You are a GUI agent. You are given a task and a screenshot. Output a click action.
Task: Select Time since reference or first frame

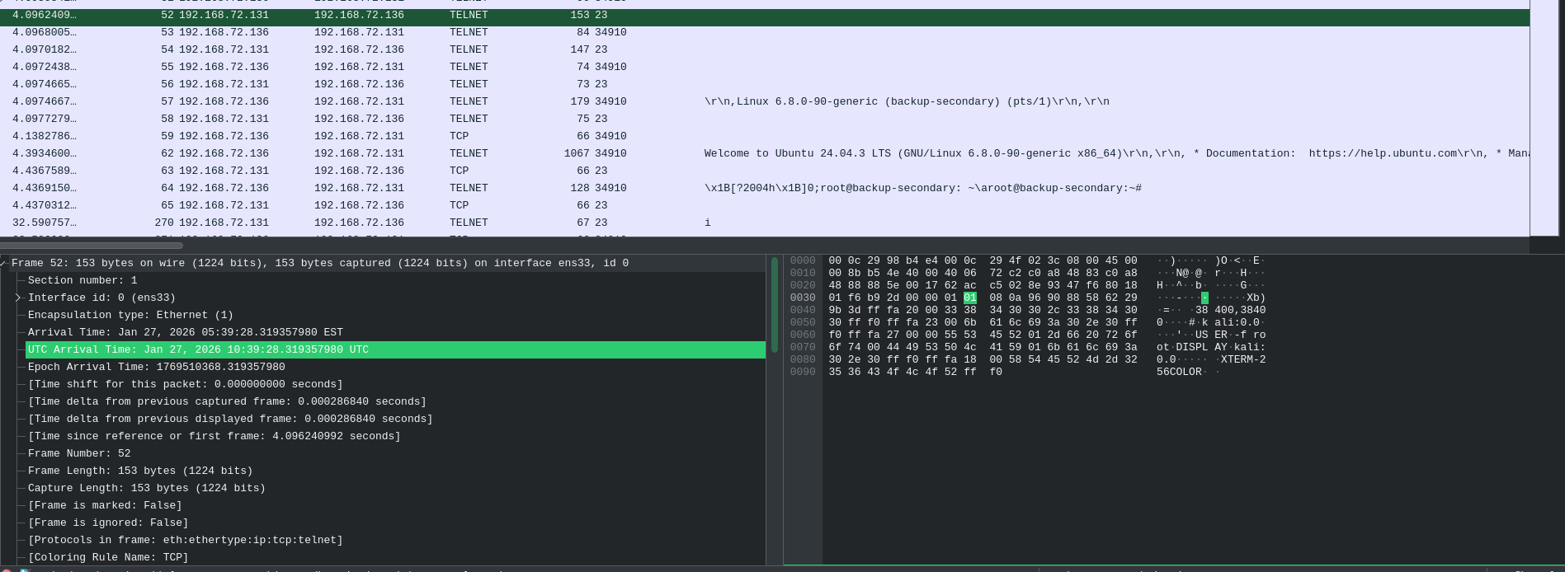(395, 436)
